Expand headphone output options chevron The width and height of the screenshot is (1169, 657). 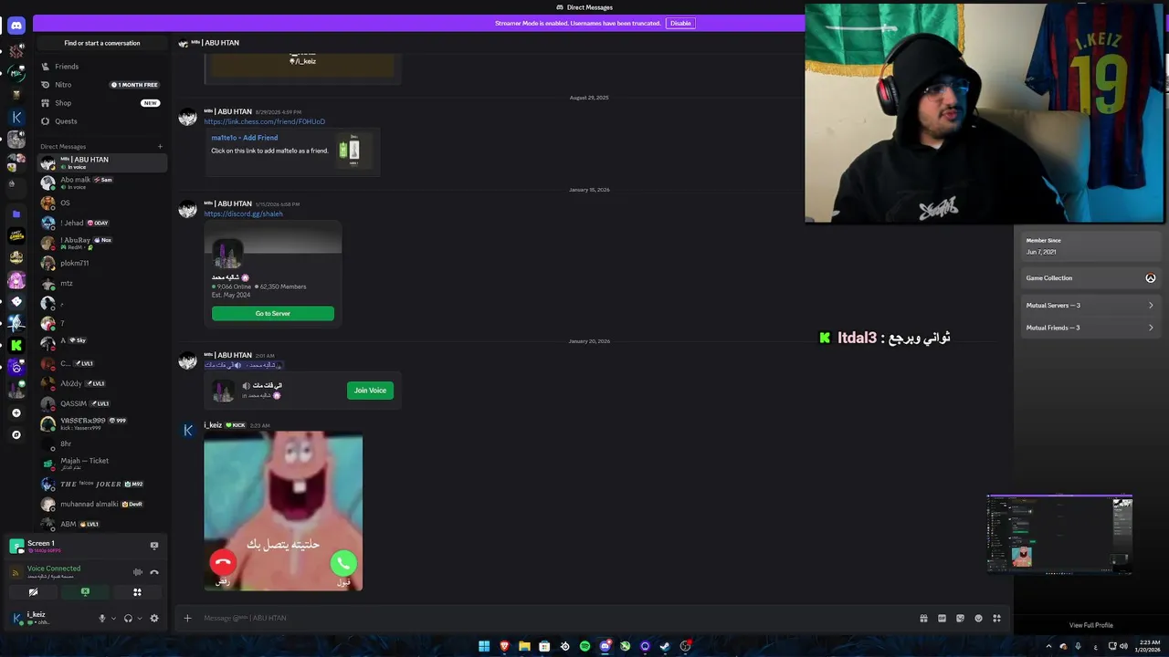pyautogui.click(x=140, y=618)
